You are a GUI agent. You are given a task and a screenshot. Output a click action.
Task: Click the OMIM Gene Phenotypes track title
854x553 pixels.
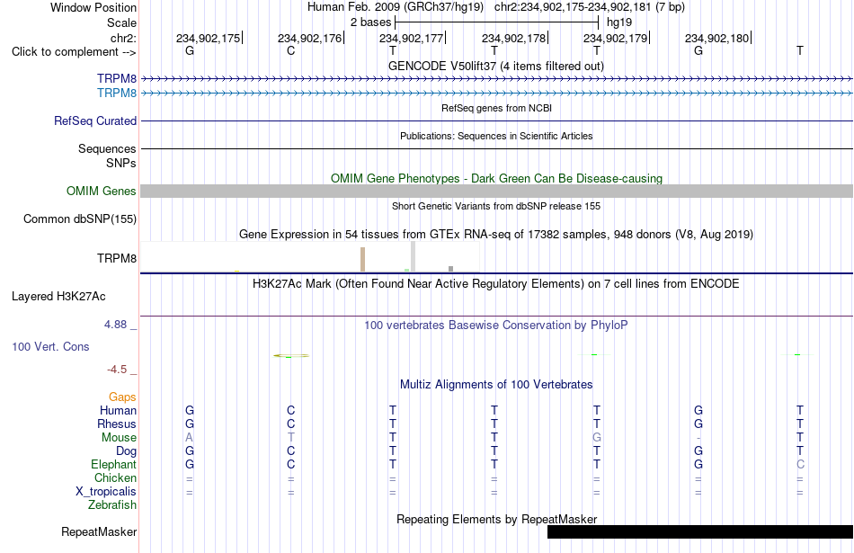tap(496, 178)
